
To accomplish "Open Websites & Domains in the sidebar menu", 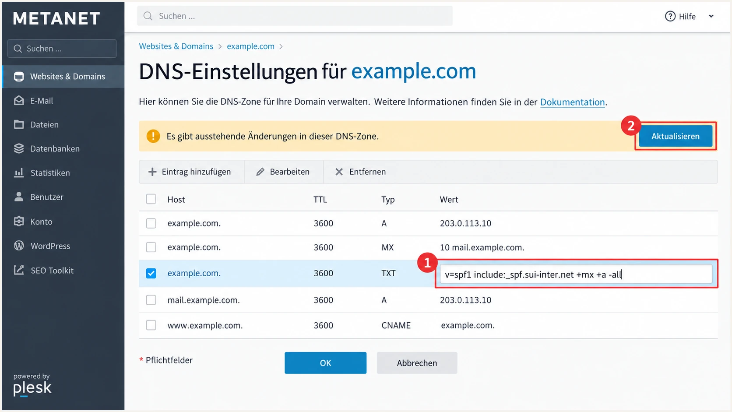I will click(63, 77).
